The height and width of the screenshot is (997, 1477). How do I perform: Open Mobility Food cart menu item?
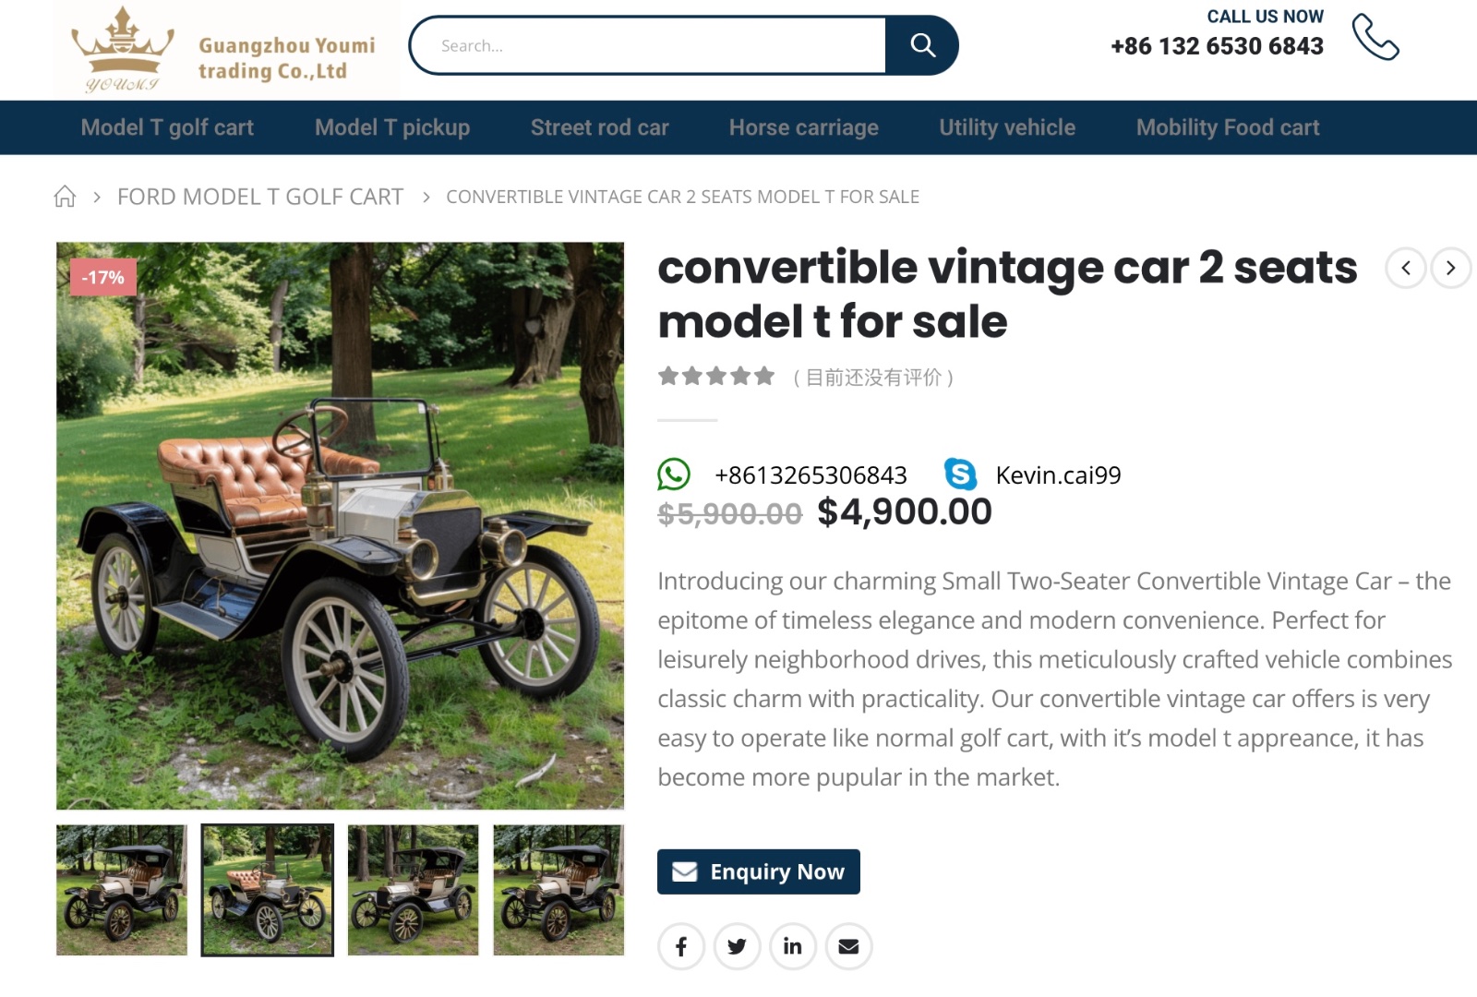1228,127
